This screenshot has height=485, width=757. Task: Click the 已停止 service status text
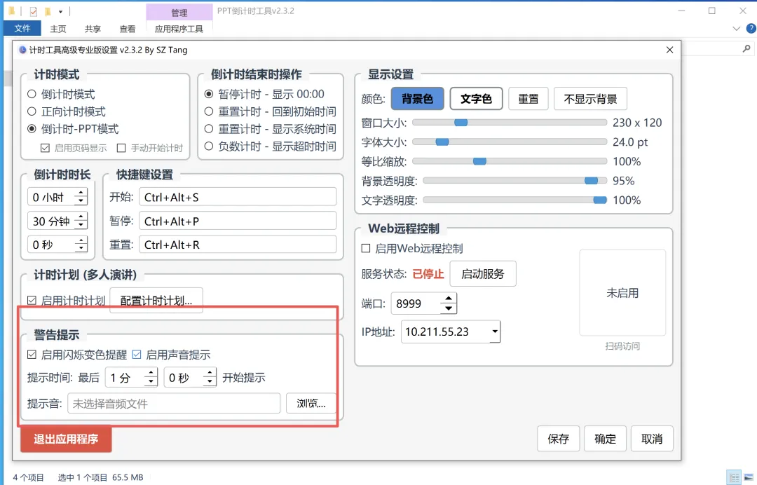[428, 274]
